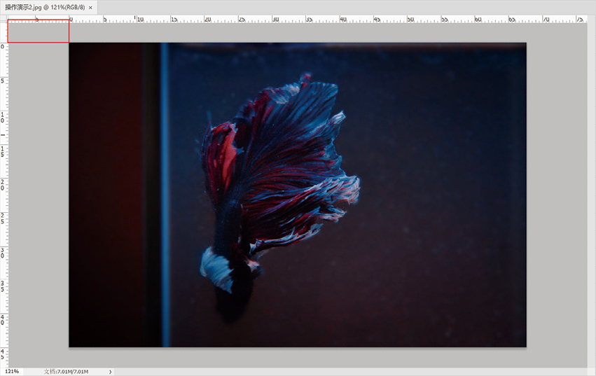Click the 121% zoom level field

coord(12,371)
